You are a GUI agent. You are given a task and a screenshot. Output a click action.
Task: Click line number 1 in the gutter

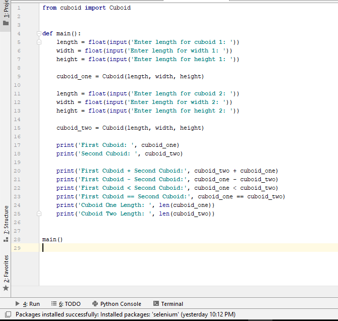[19, 8]
